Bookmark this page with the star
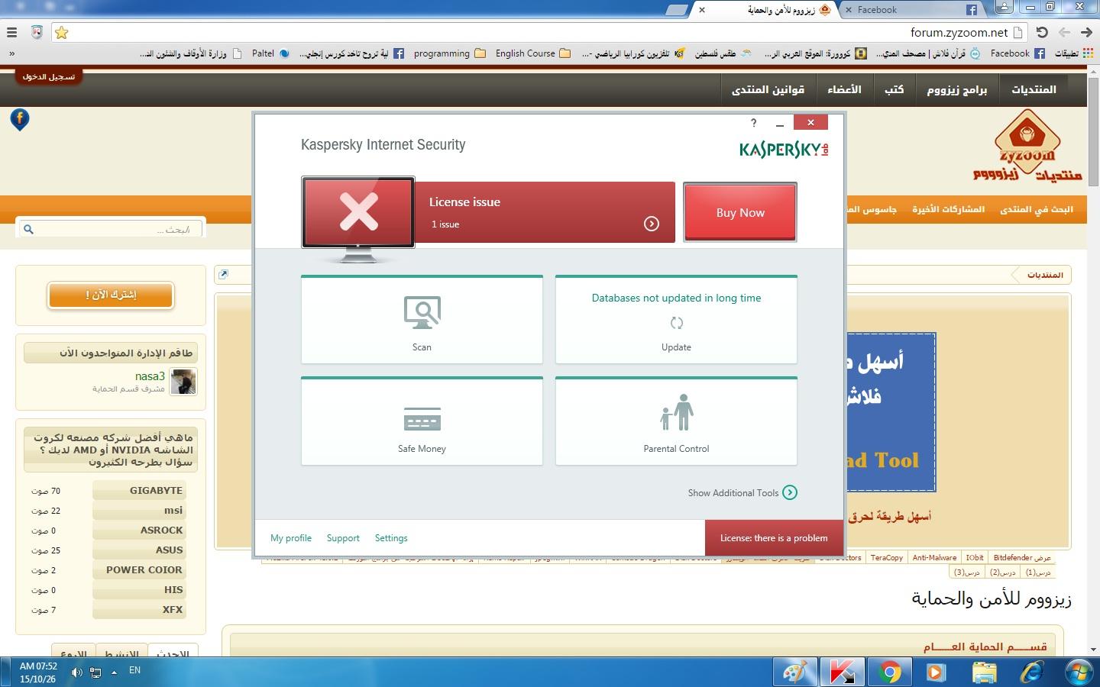This screenshot has height=687, width=1100. 62,32
